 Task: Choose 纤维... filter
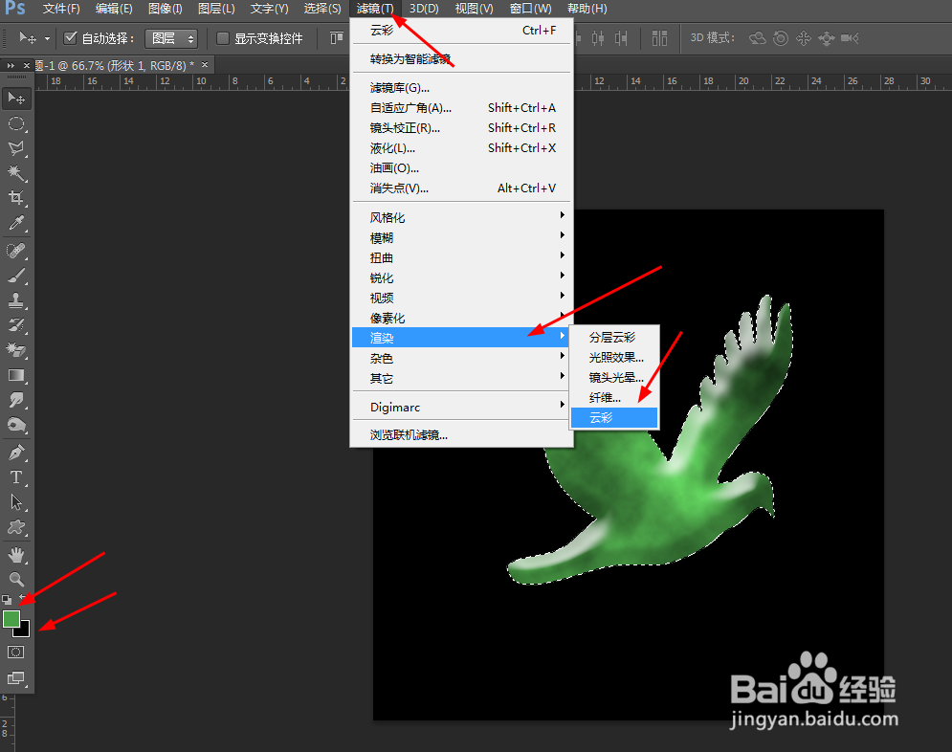click(x=614, y=398)
